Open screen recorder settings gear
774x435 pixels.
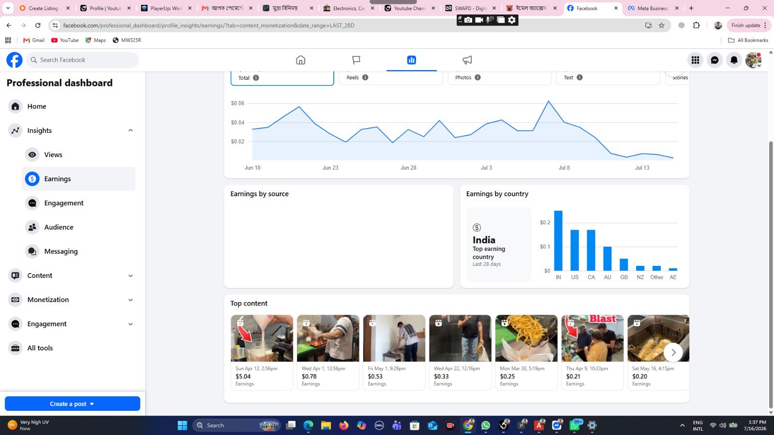512,20
